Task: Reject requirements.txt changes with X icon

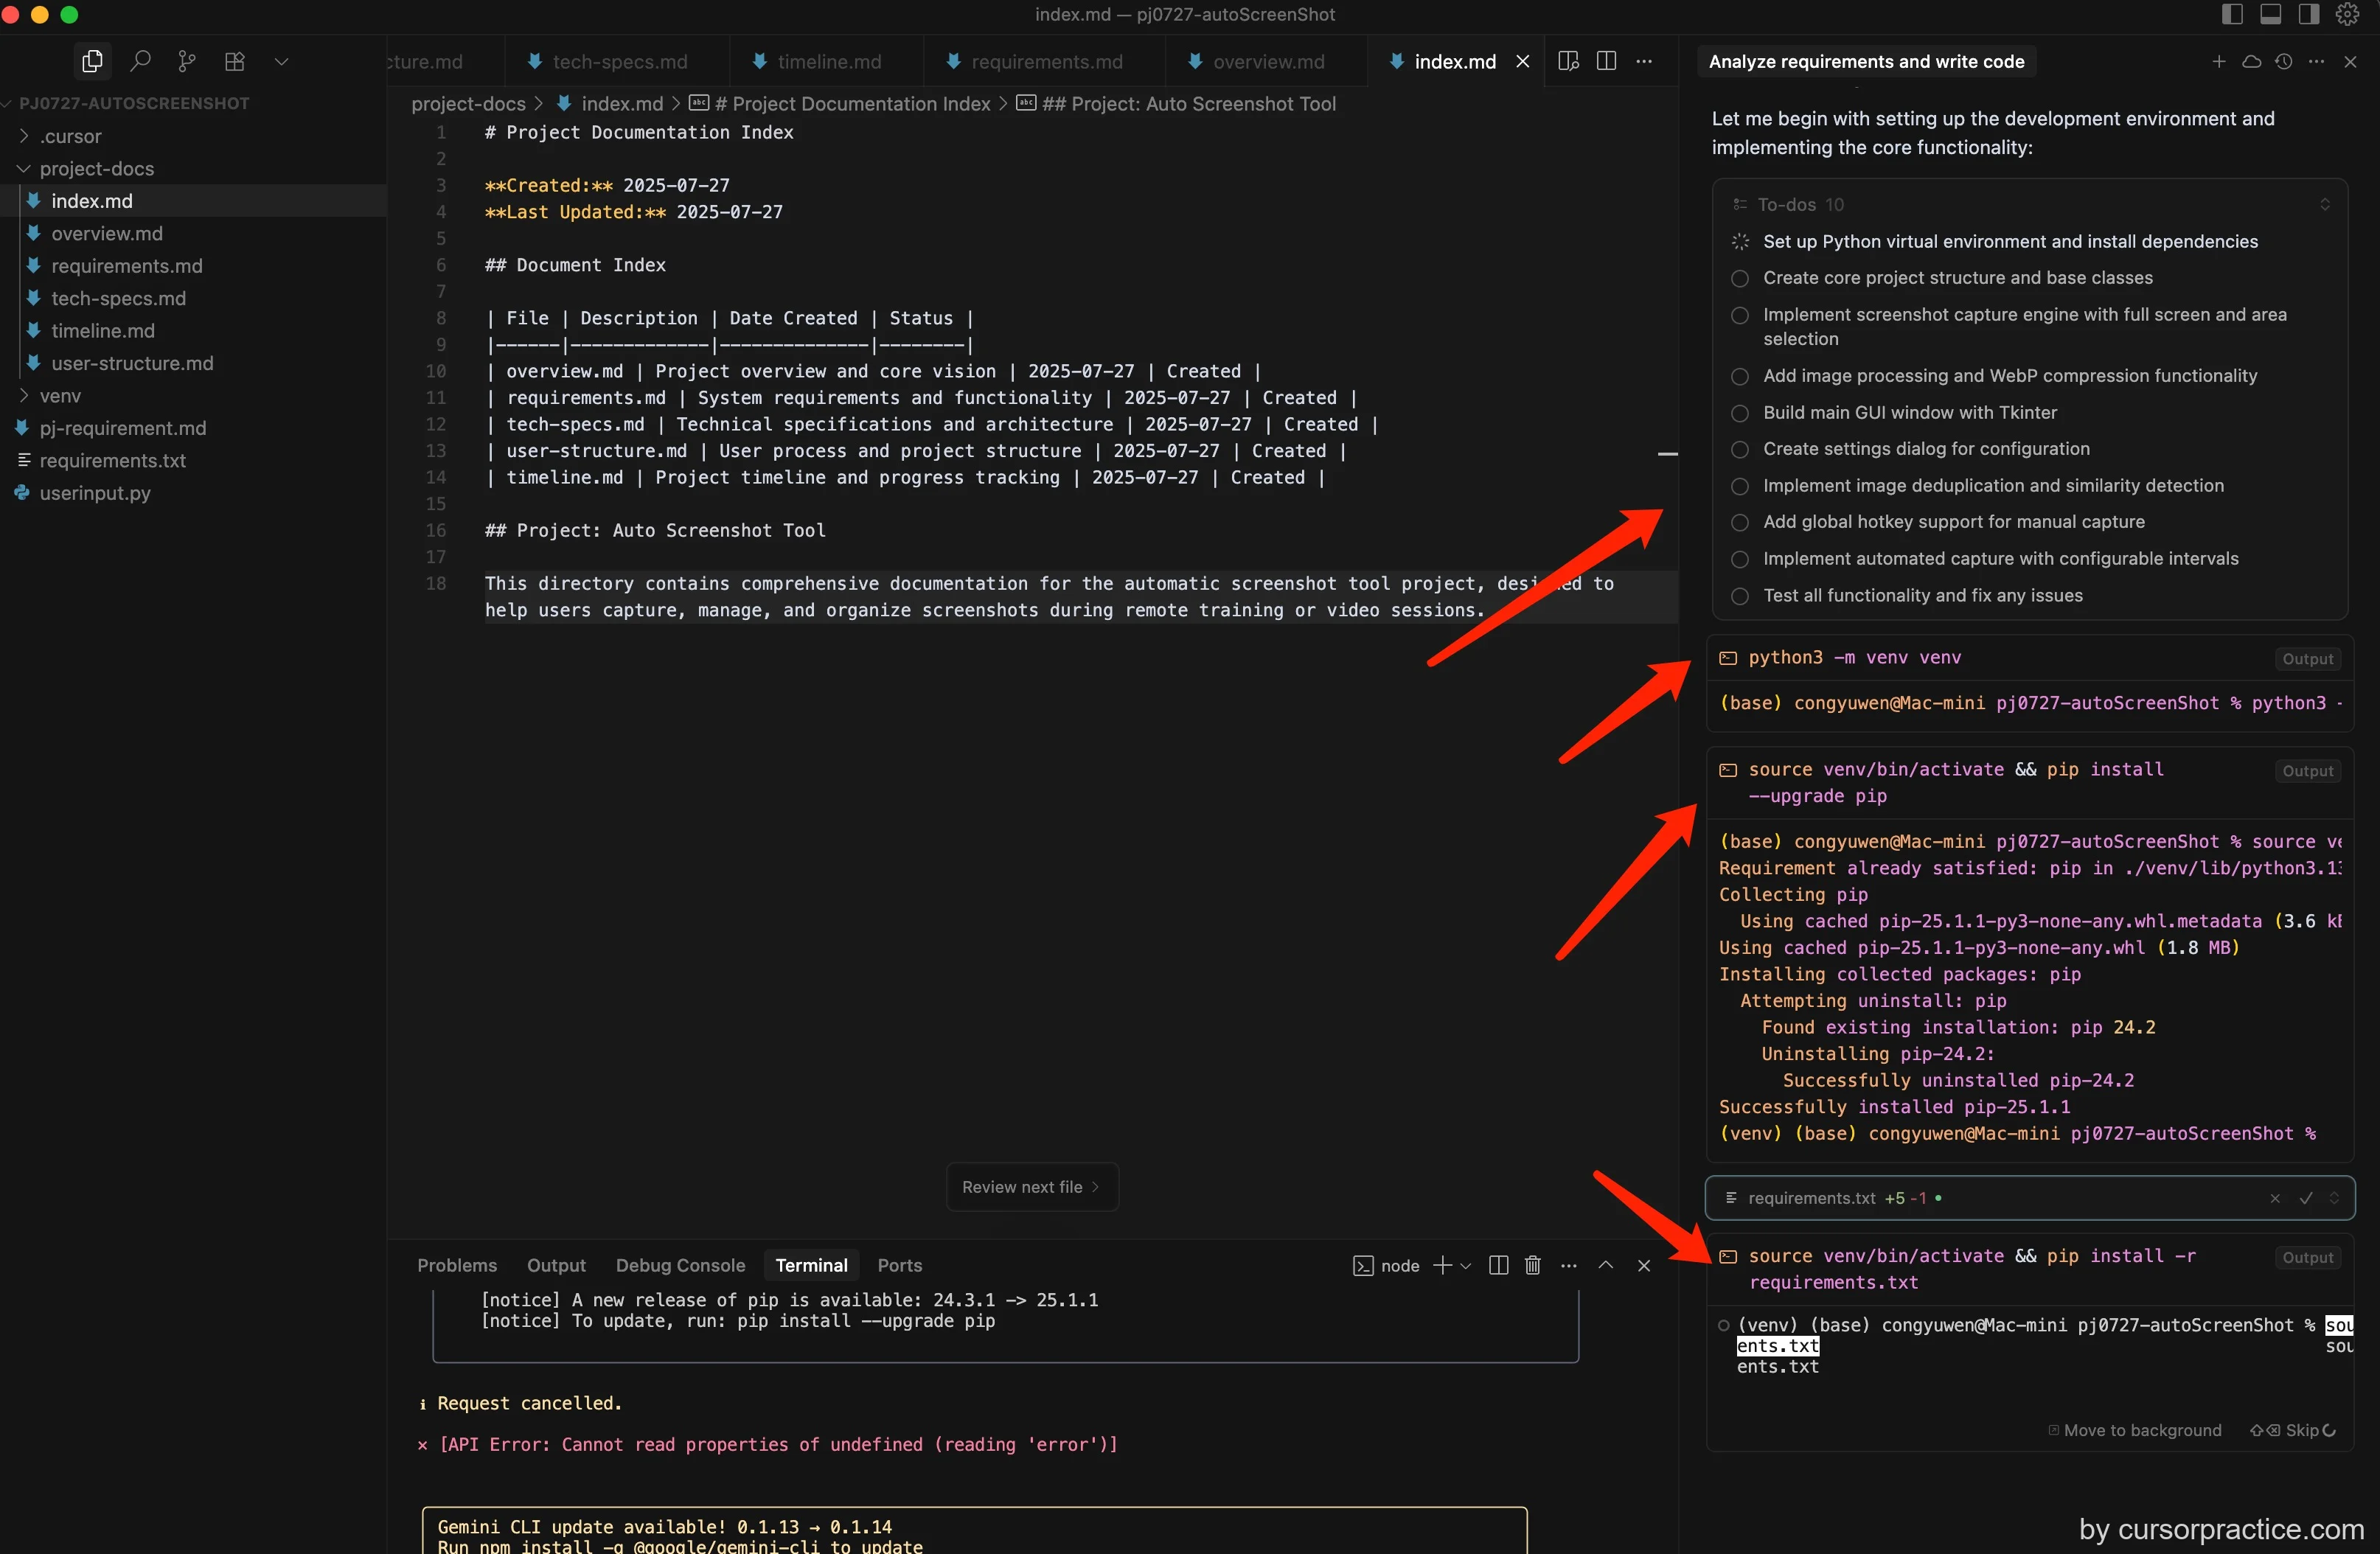Action: 2275,1198
